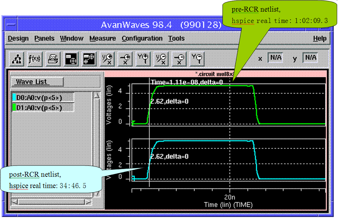The height and width of the screenshot is (223, 338).
Task: Click the split panel zoom icon
Action: pos(89,59)
